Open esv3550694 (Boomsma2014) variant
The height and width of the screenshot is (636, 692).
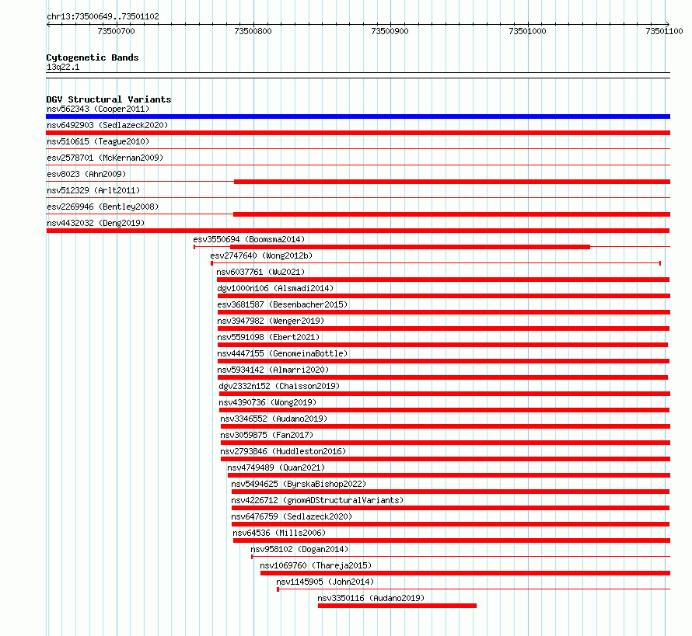249,239
